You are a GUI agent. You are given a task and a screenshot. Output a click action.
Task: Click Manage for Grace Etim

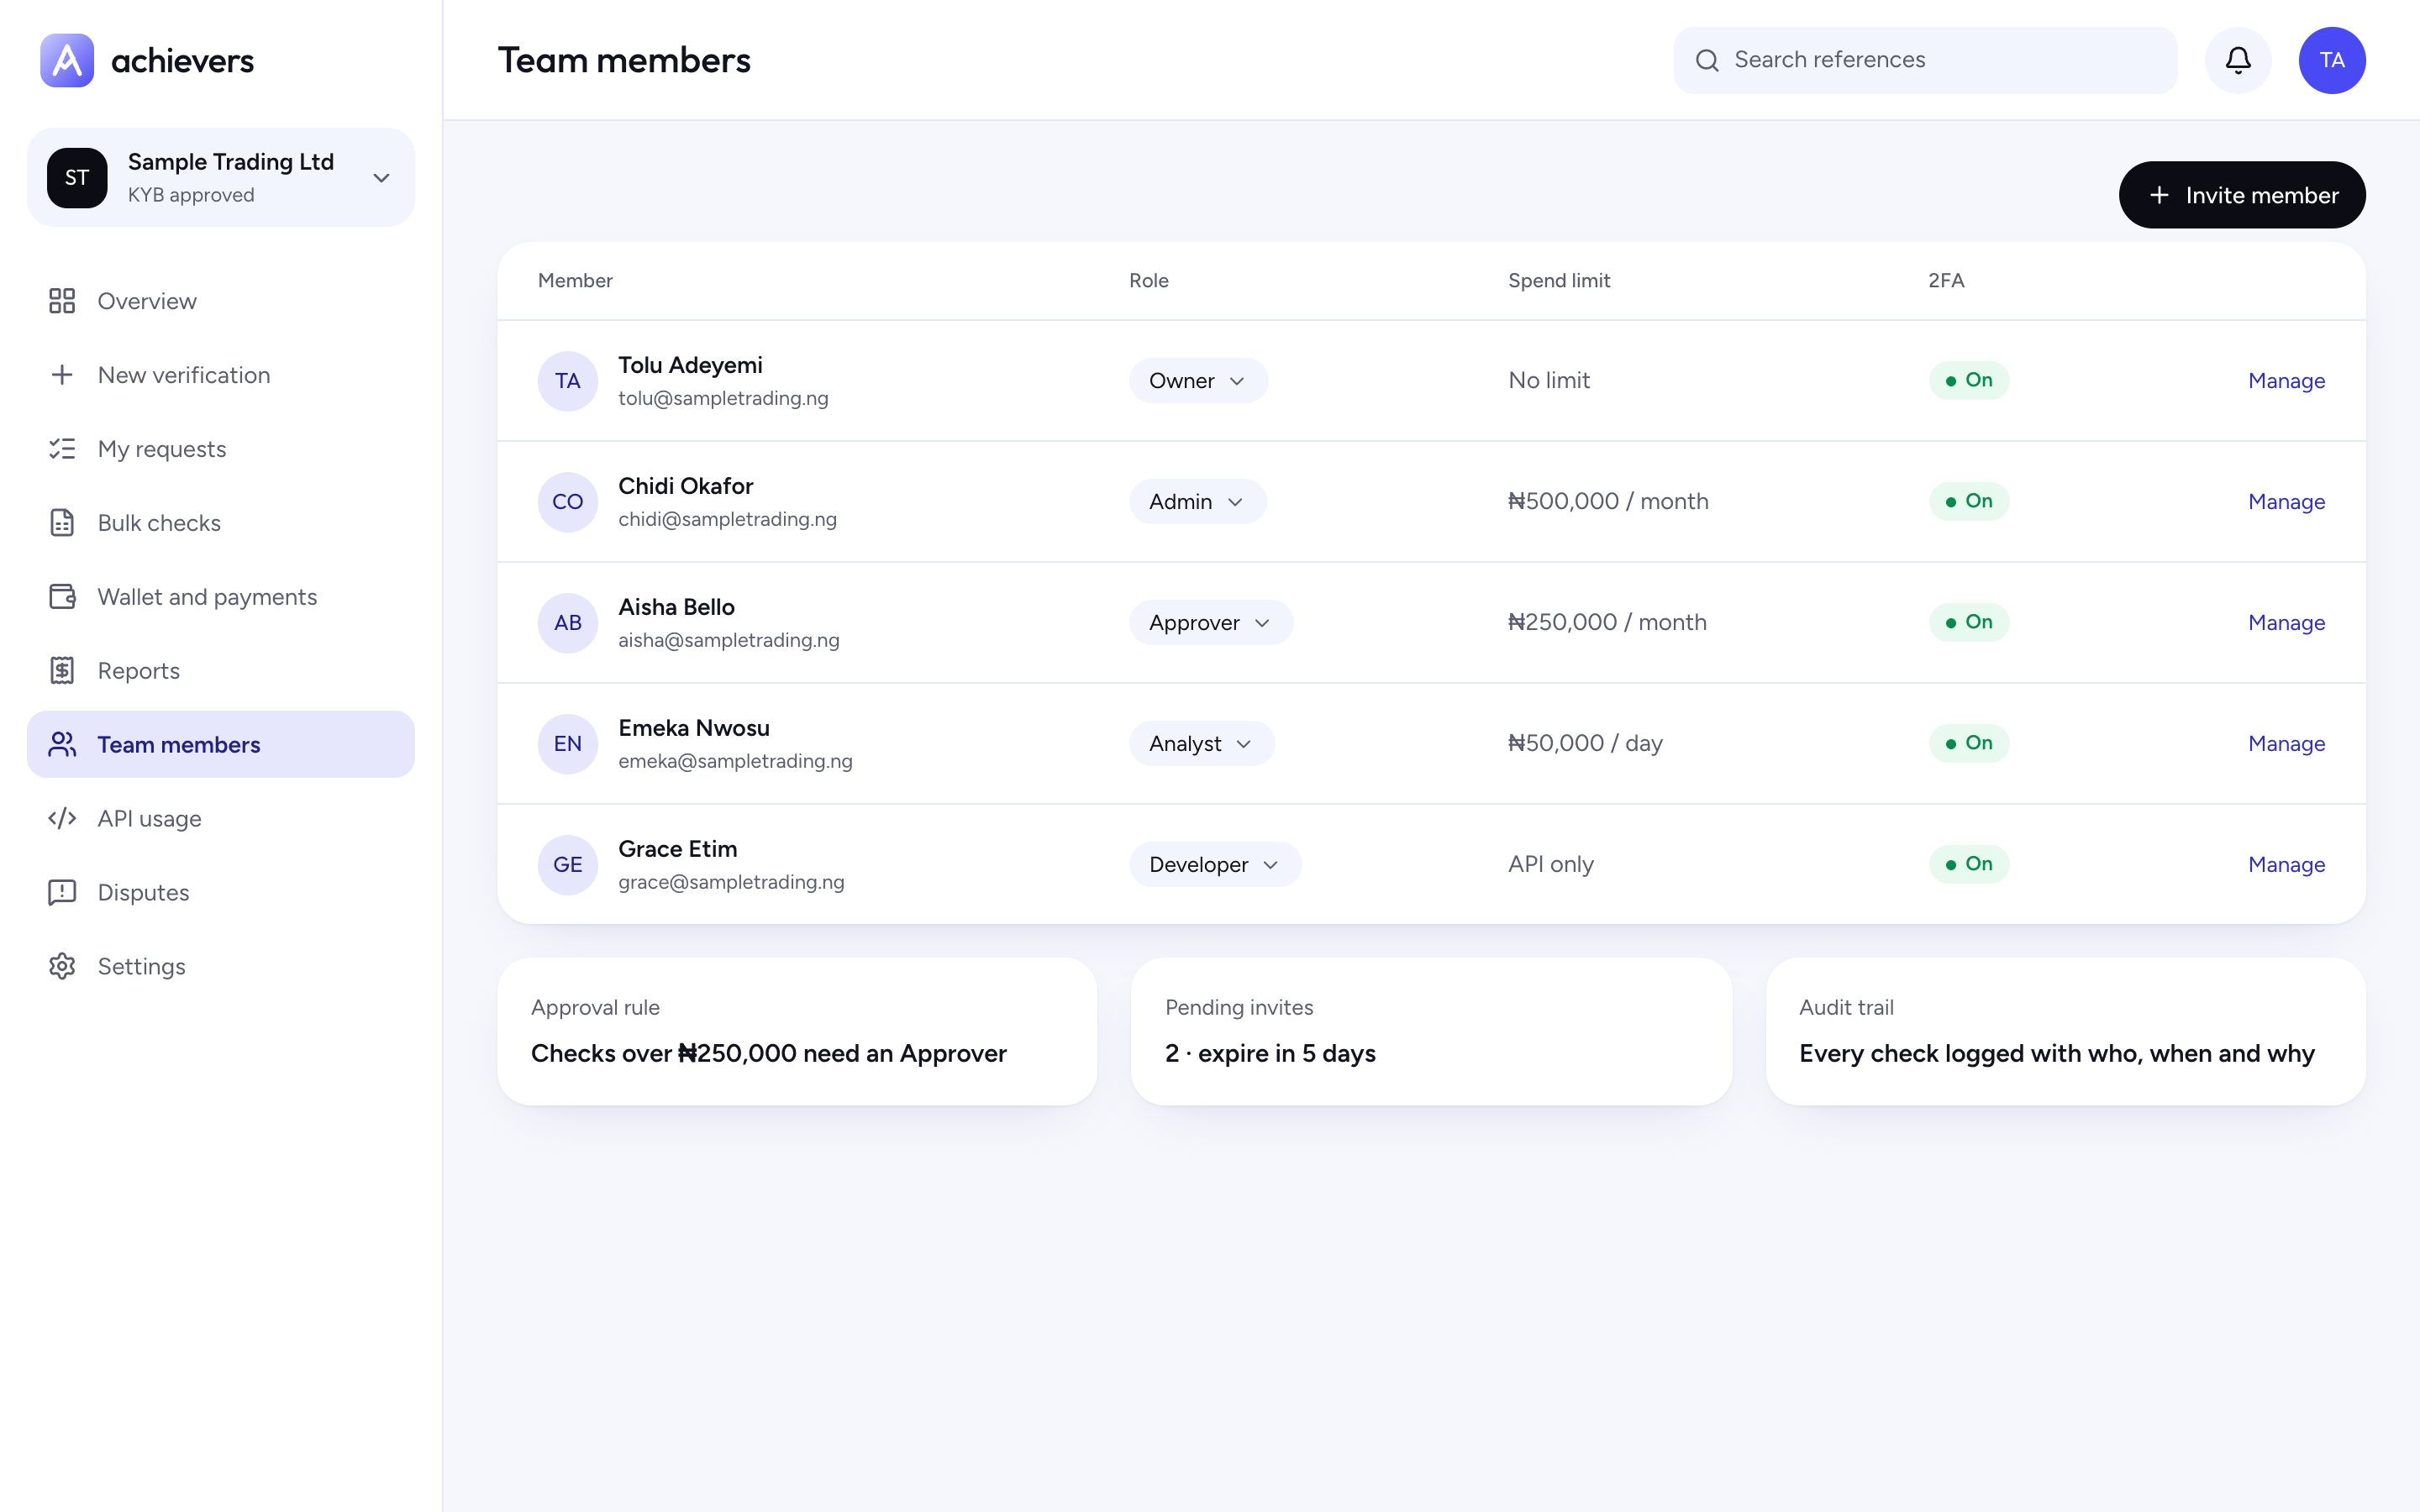coord(2286,865)
